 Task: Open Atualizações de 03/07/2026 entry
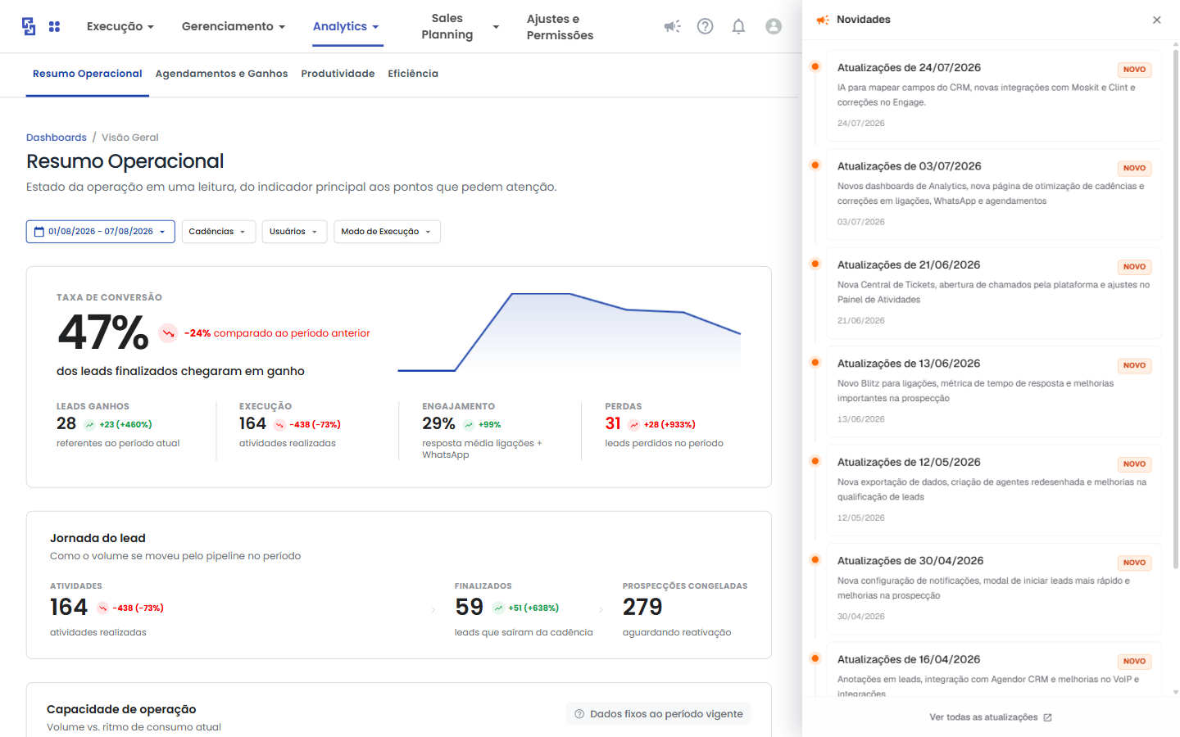pyautogui.click(x=995, y=194)
